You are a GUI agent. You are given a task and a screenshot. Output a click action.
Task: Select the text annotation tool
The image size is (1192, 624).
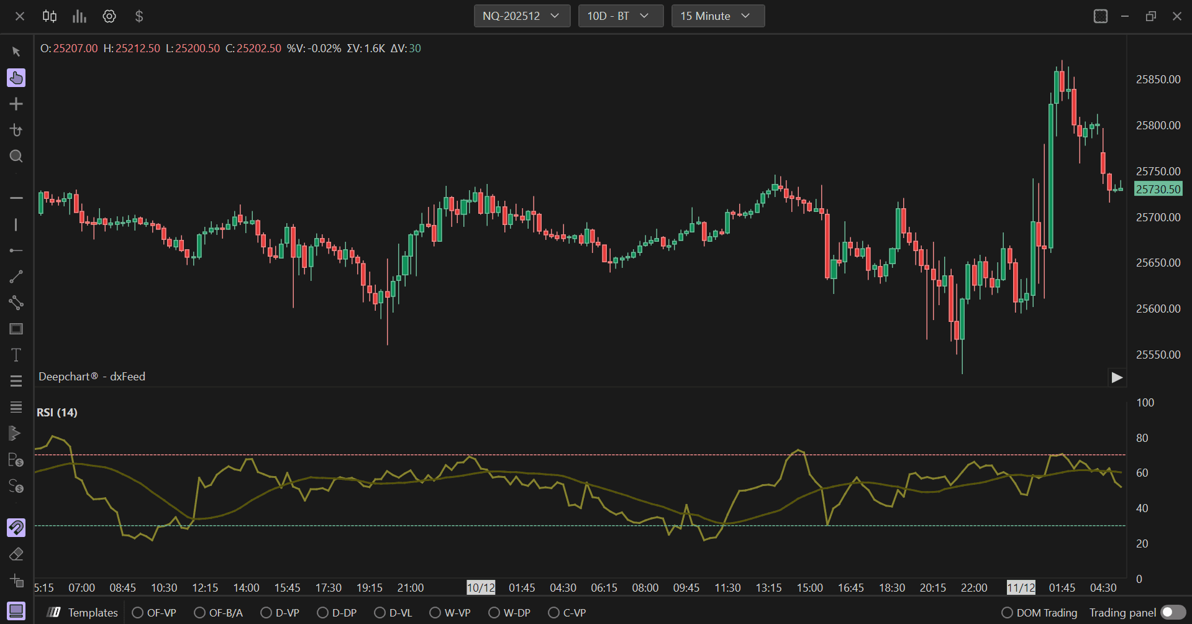[16, 355]
